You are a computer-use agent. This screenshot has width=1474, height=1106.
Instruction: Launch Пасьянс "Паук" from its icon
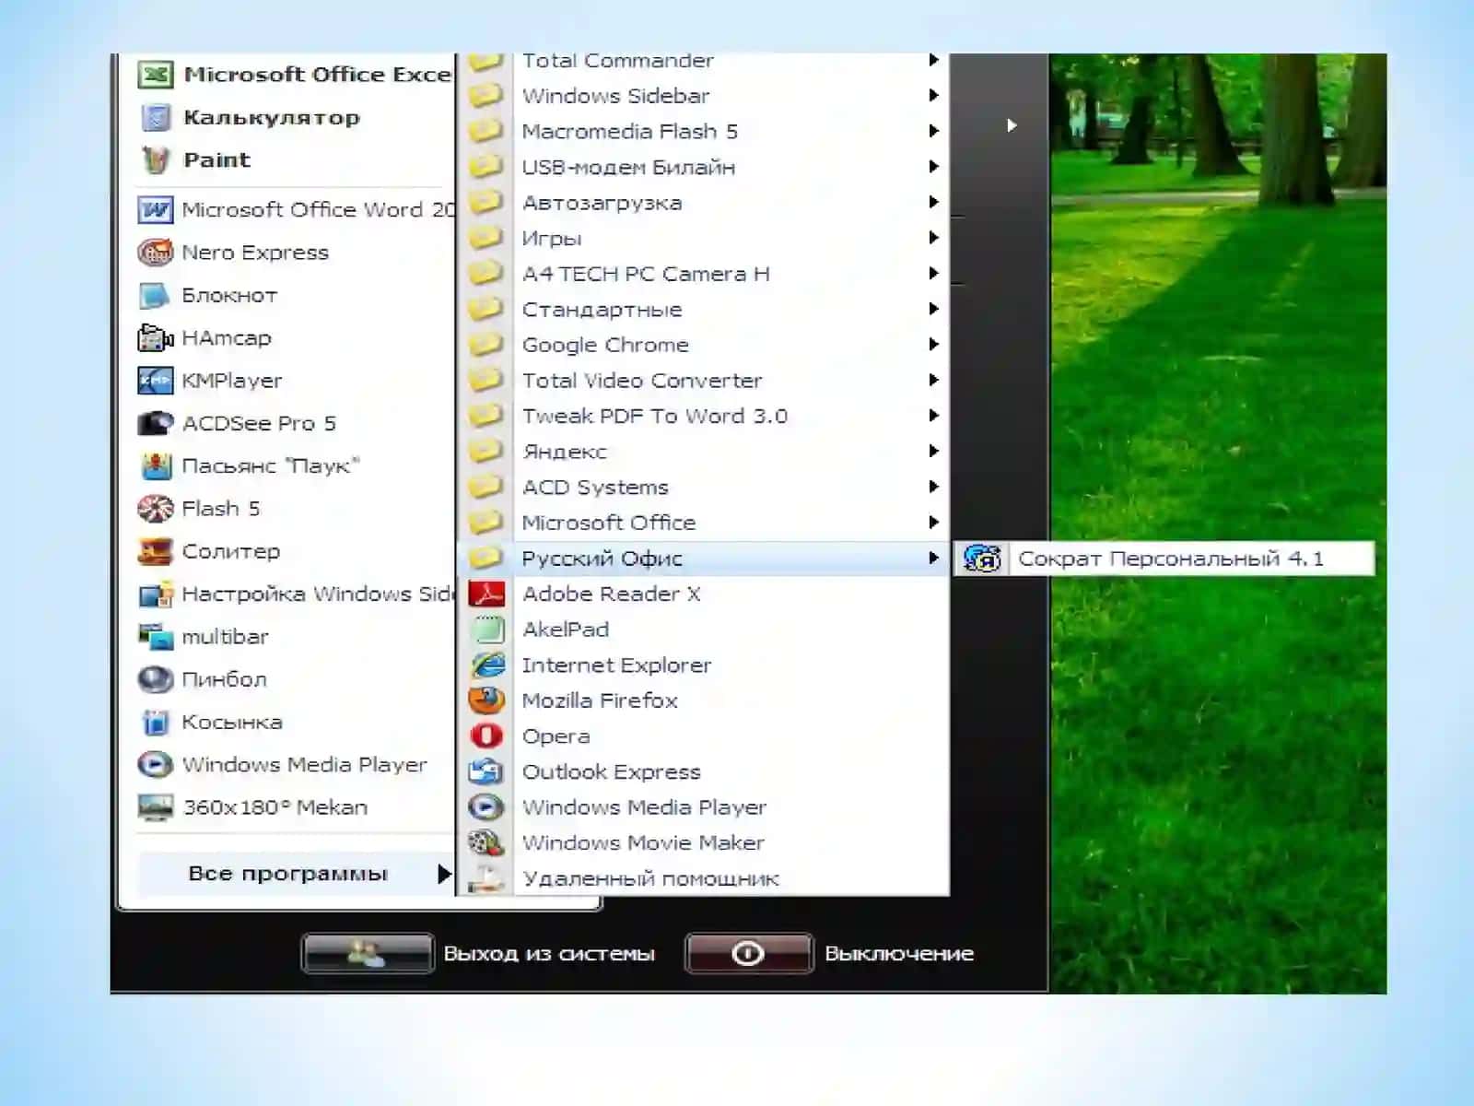[x=156, y=465]
